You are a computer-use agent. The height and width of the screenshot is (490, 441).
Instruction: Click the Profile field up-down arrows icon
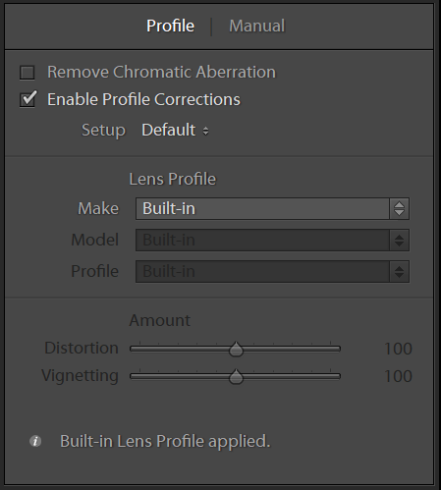[x=399, y=271]
